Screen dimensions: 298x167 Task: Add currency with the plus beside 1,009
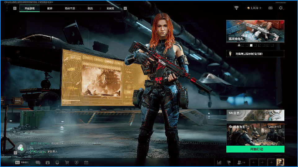[260, 8]
